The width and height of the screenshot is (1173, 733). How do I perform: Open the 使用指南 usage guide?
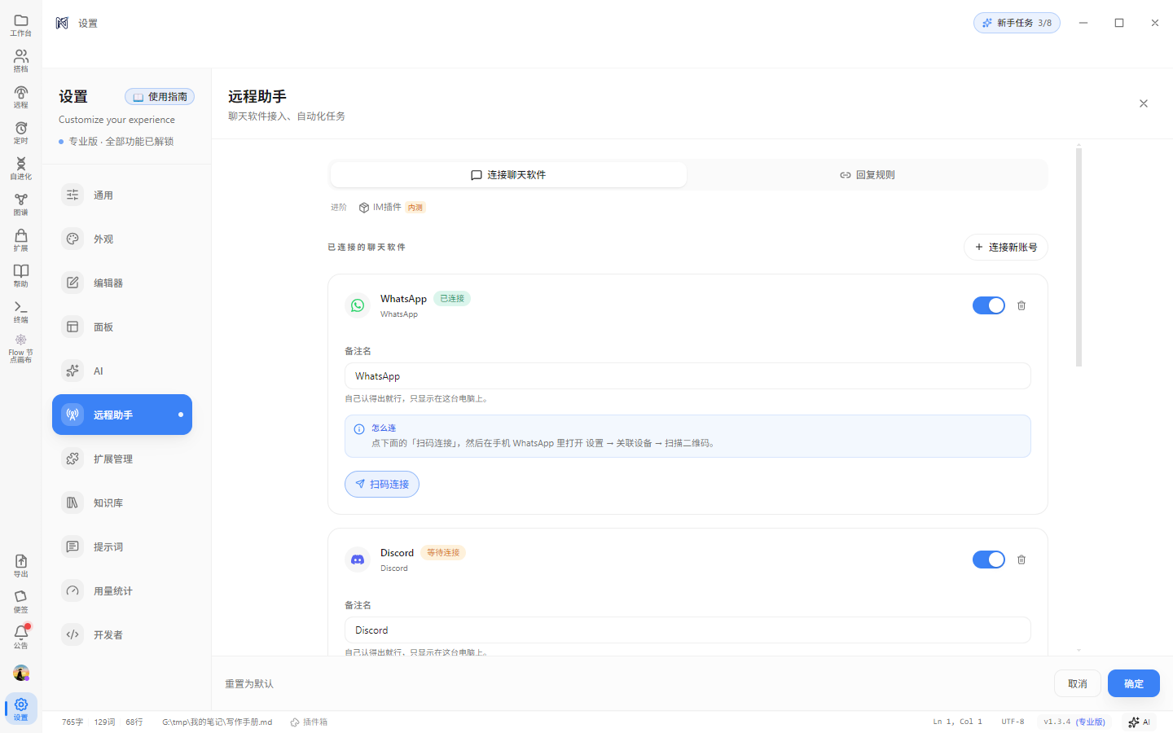160,97
